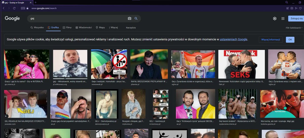Switch to the 'Mapy' tab
The height and width of the screenshot is (138, 304).
(100, 28)
